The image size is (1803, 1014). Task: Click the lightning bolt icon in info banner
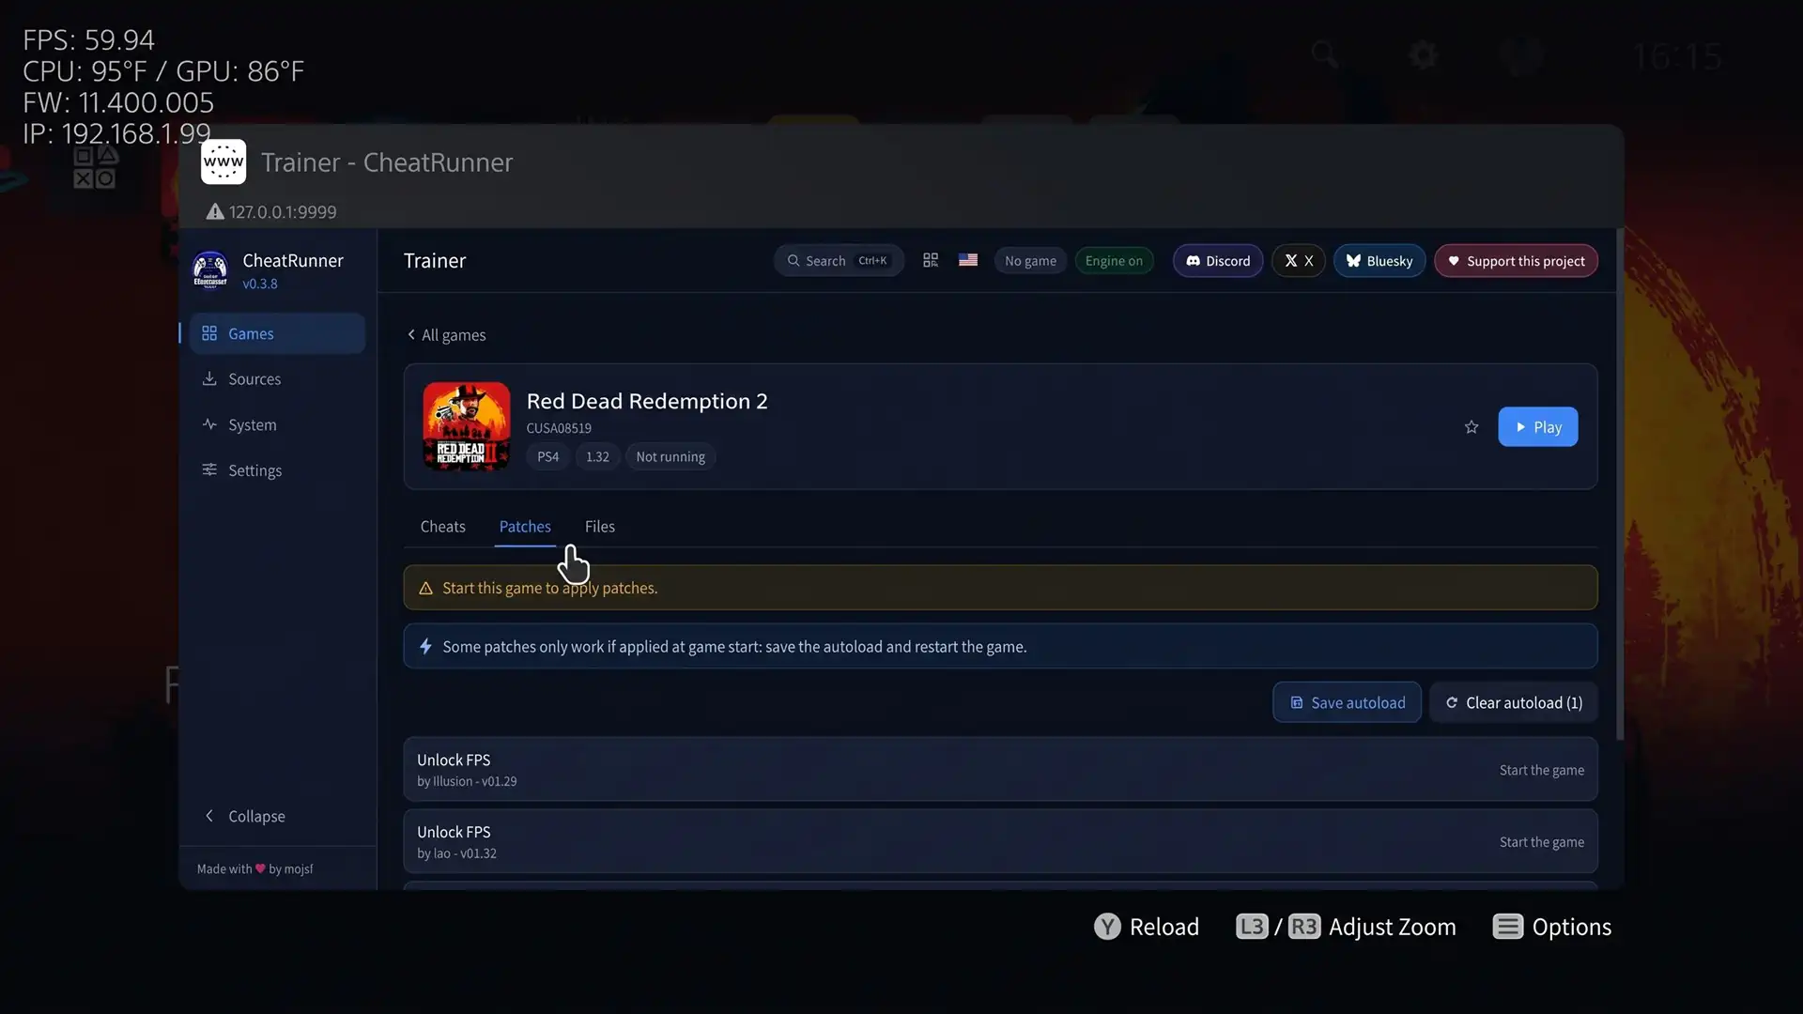[425, 646]
